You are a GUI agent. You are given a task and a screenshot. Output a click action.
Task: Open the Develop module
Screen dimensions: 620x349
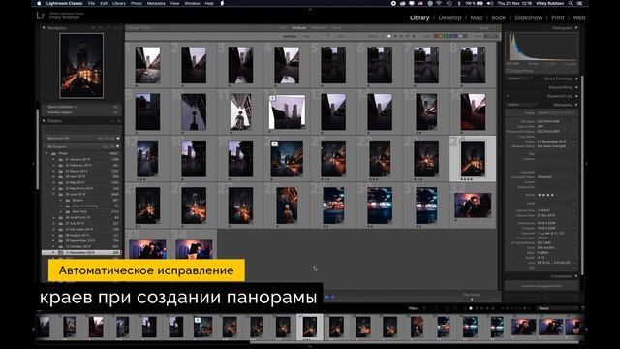(449, 17)
